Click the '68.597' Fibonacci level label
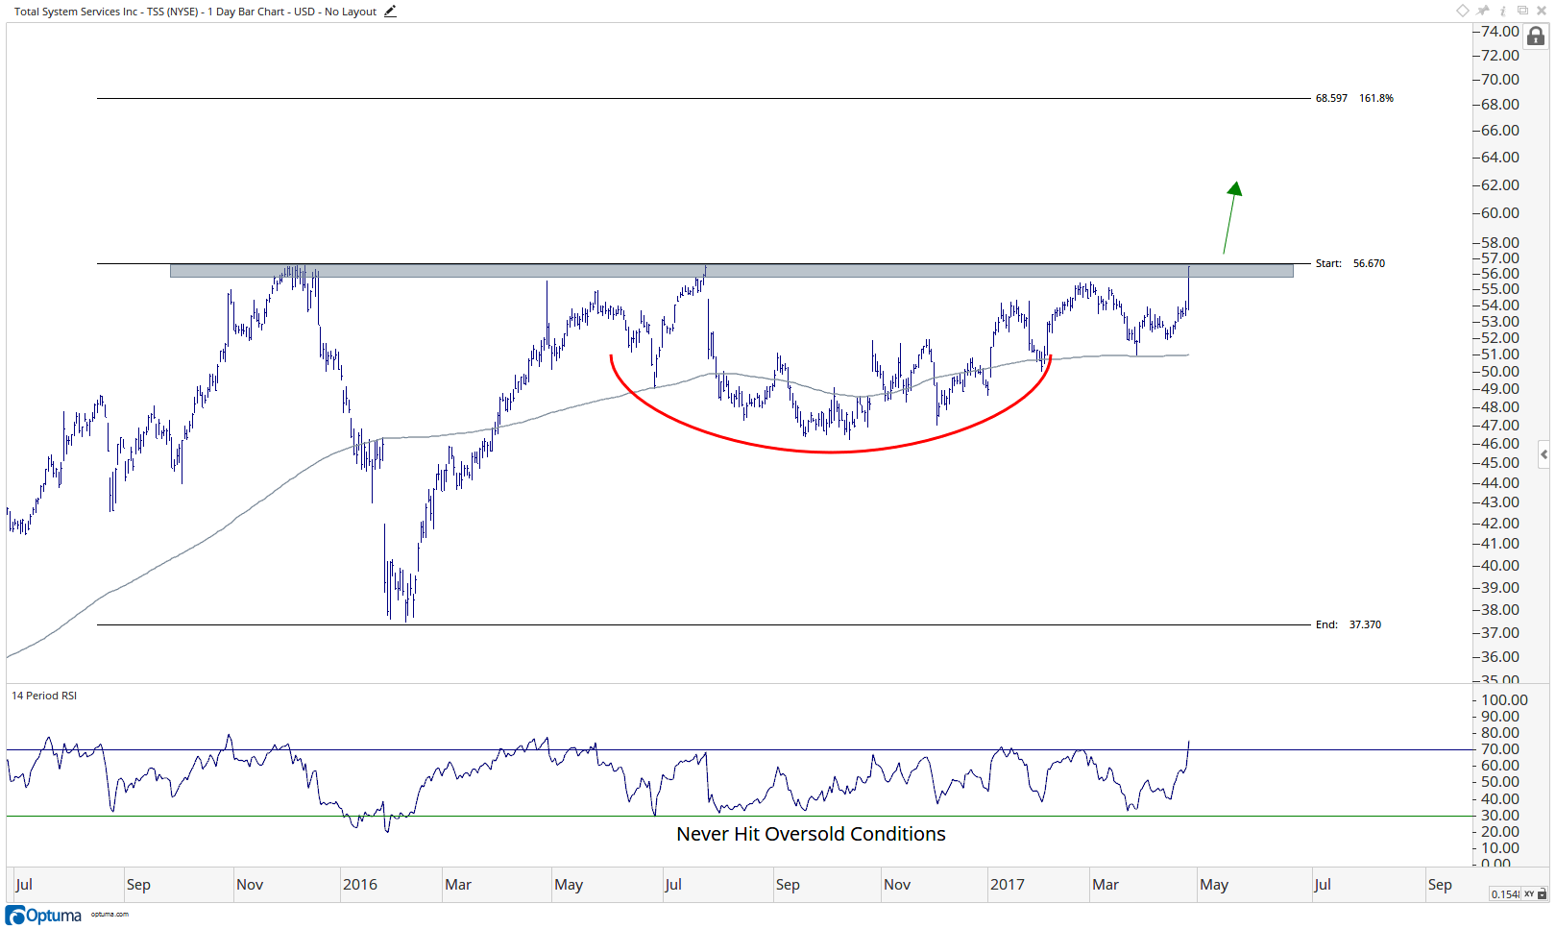The image size is (1556, 929). (1331, 98)
